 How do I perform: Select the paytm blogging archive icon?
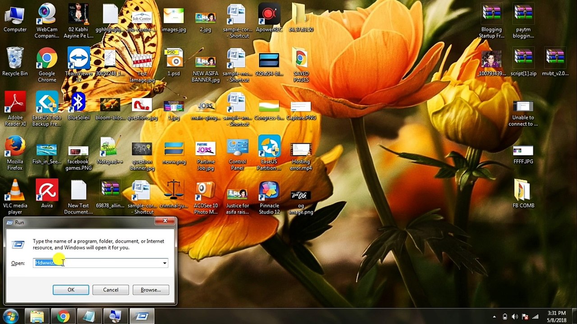coord(523,21)
